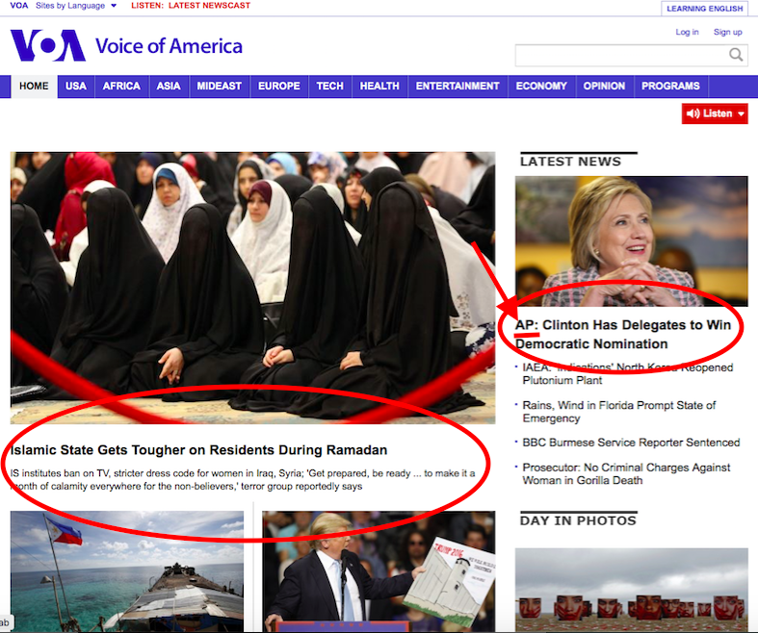
Task: Open the Hillary Clinton photo thumbnail
Action: tap(631, 241)
